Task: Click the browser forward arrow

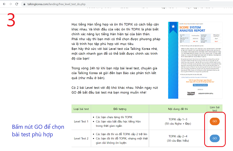Action: [10, 4]
